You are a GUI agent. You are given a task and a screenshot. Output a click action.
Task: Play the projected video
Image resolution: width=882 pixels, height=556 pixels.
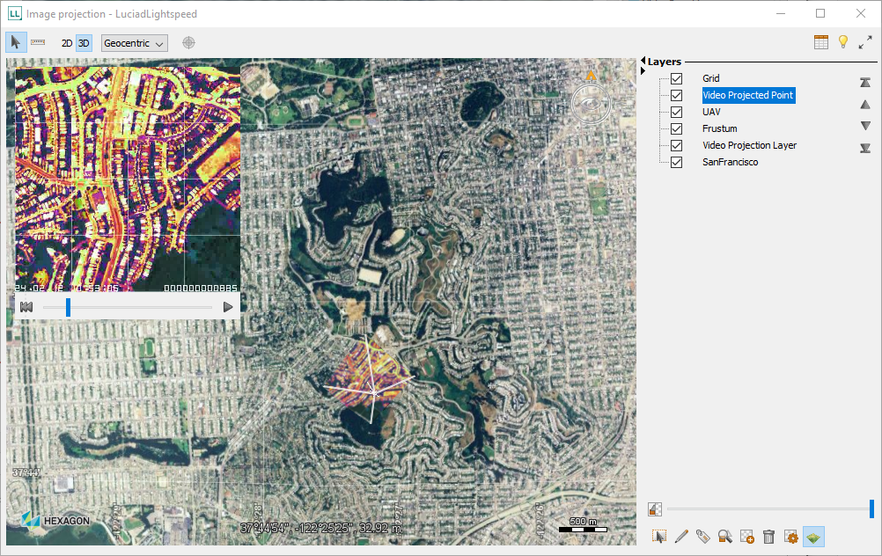[x=228, y=307]
